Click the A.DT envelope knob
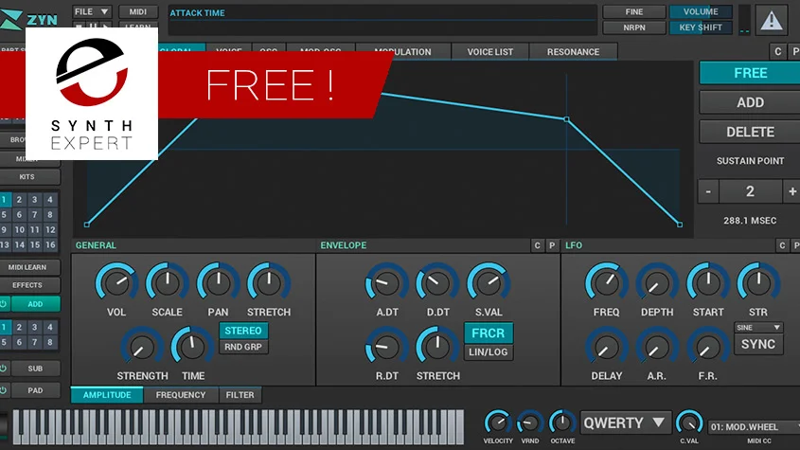 [386, 282]
